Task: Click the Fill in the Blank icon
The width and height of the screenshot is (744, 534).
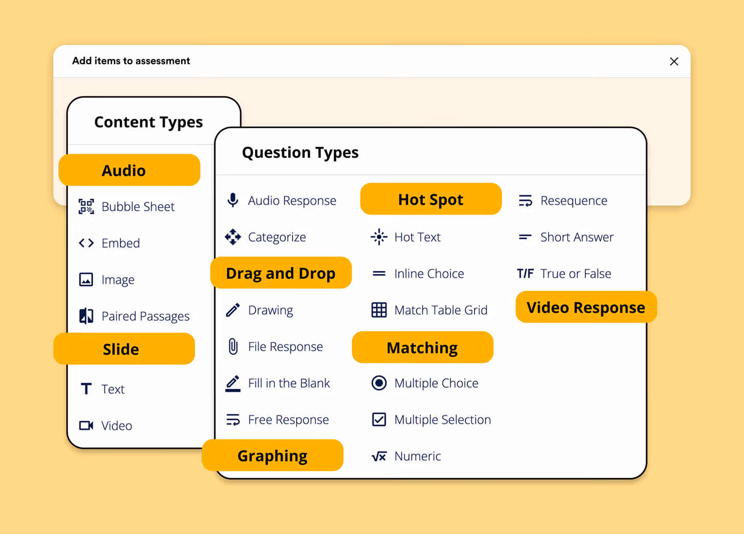Action: coord(233,383)
